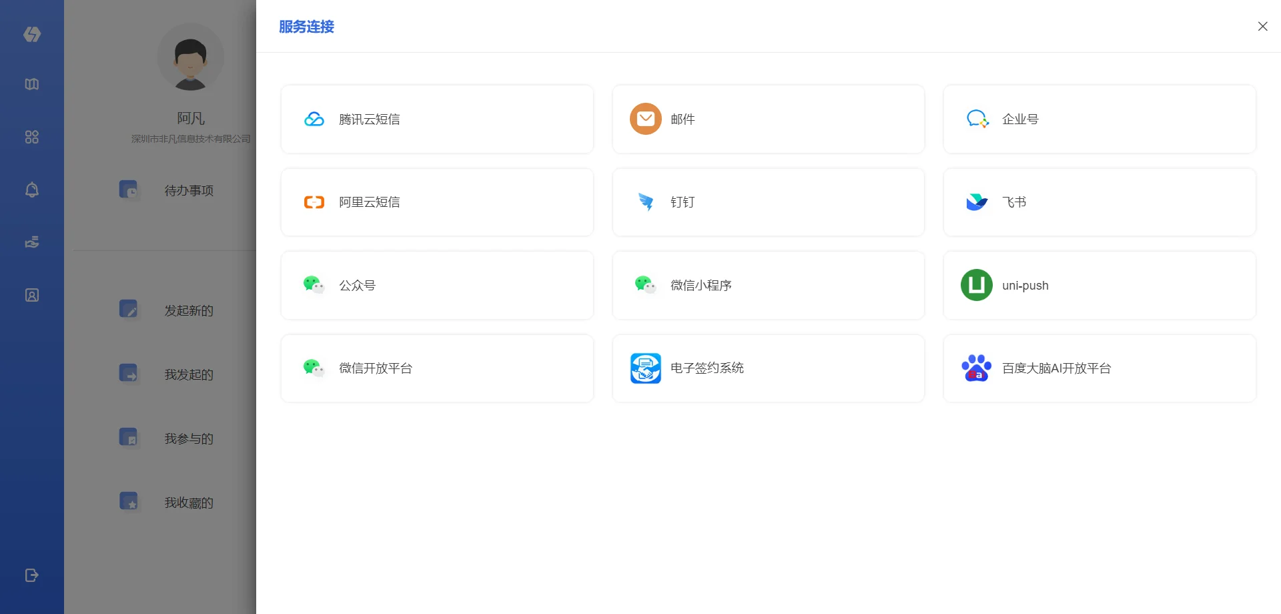Go to 发起新的 menu item
Image resolution: width=1281 pixels, height=614 pixels.
click(x=189, y=311)
